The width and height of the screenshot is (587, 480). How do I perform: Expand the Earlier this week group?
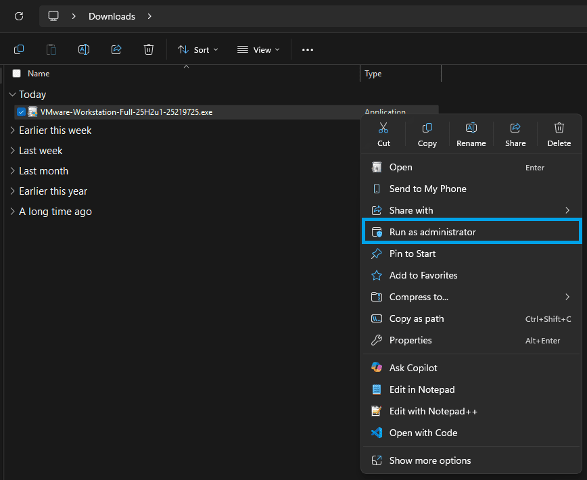12,130
